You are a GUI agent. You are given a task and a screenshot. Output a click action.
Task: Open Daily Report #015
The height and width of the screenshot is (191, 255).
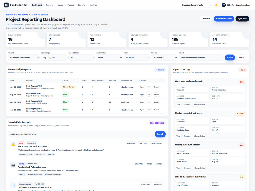coord(142,110)
